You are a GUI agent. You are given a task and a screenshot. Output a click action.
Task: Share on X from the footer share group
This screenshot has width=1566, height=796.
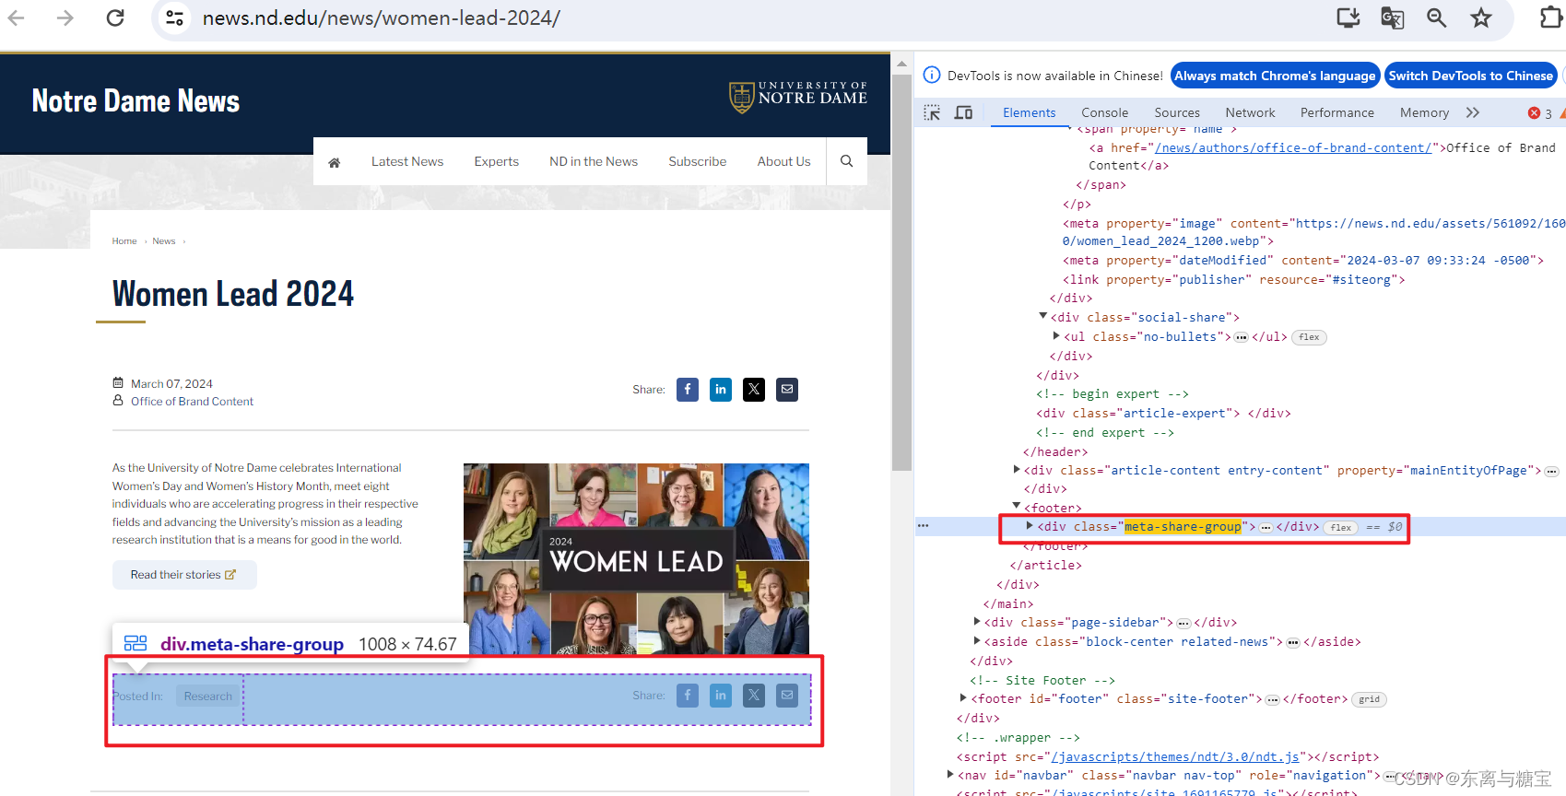754,696
